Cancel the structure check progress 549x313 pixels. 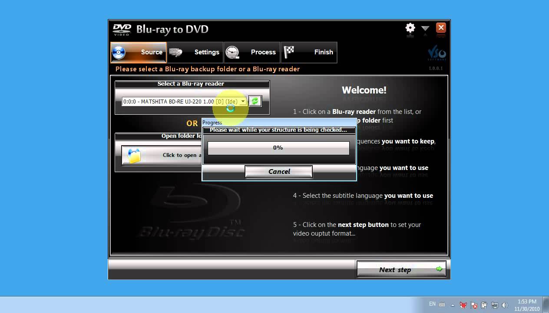[x=279, y=172]
